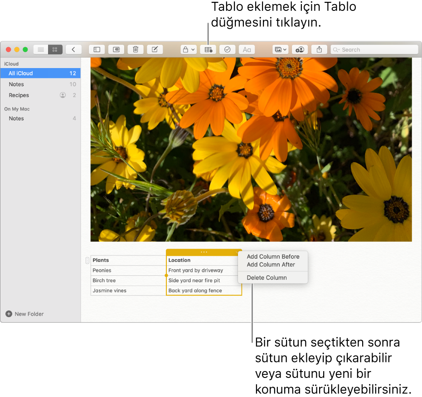Click the column handle with three dots
Image resolution: width=422 pixels, height=397 pixels.
(204, 252)
